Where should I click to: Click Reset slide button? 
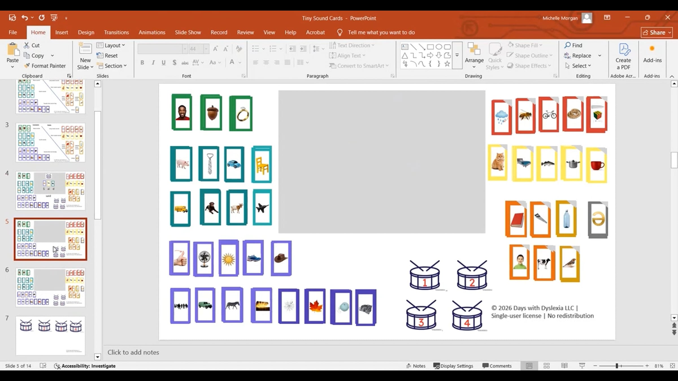click(107, 55)
